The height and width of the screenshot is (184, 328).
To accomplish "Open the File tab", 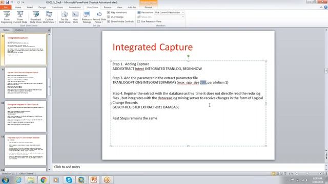I will tap(6, 7).
